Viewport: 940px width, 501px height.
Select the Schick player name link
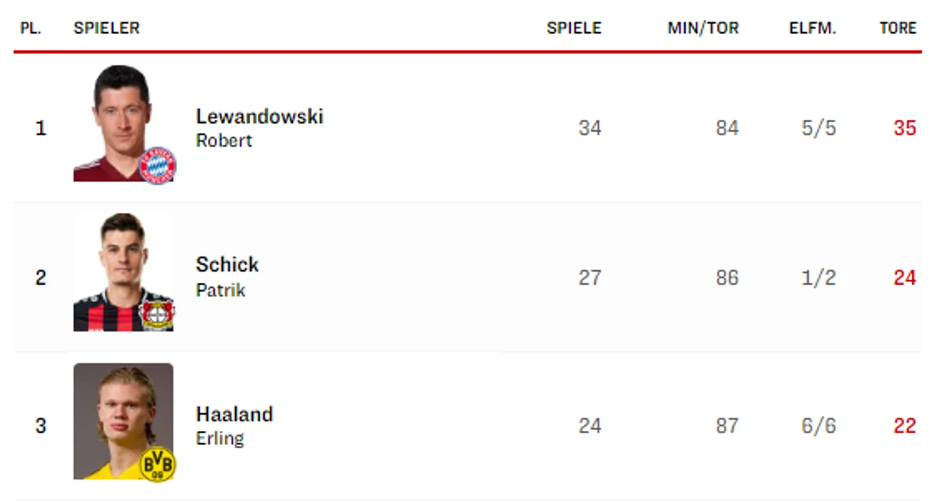pos(227,265)
